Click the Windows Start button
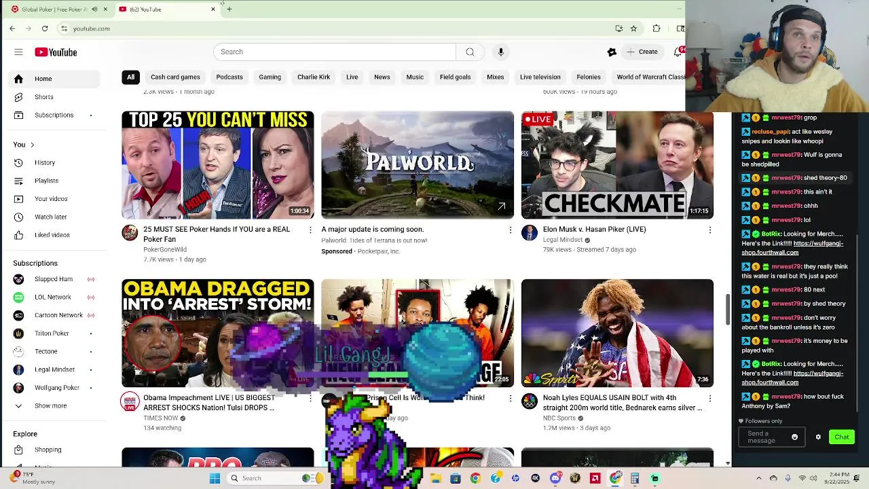The image size is (869, 489). (215, 478)
